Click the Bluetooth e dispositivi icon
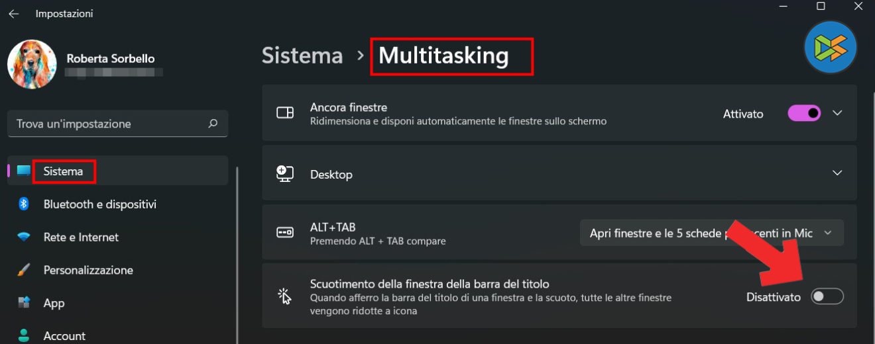The height and width of the screenshot is (344, 875). (x=24, y=204)
